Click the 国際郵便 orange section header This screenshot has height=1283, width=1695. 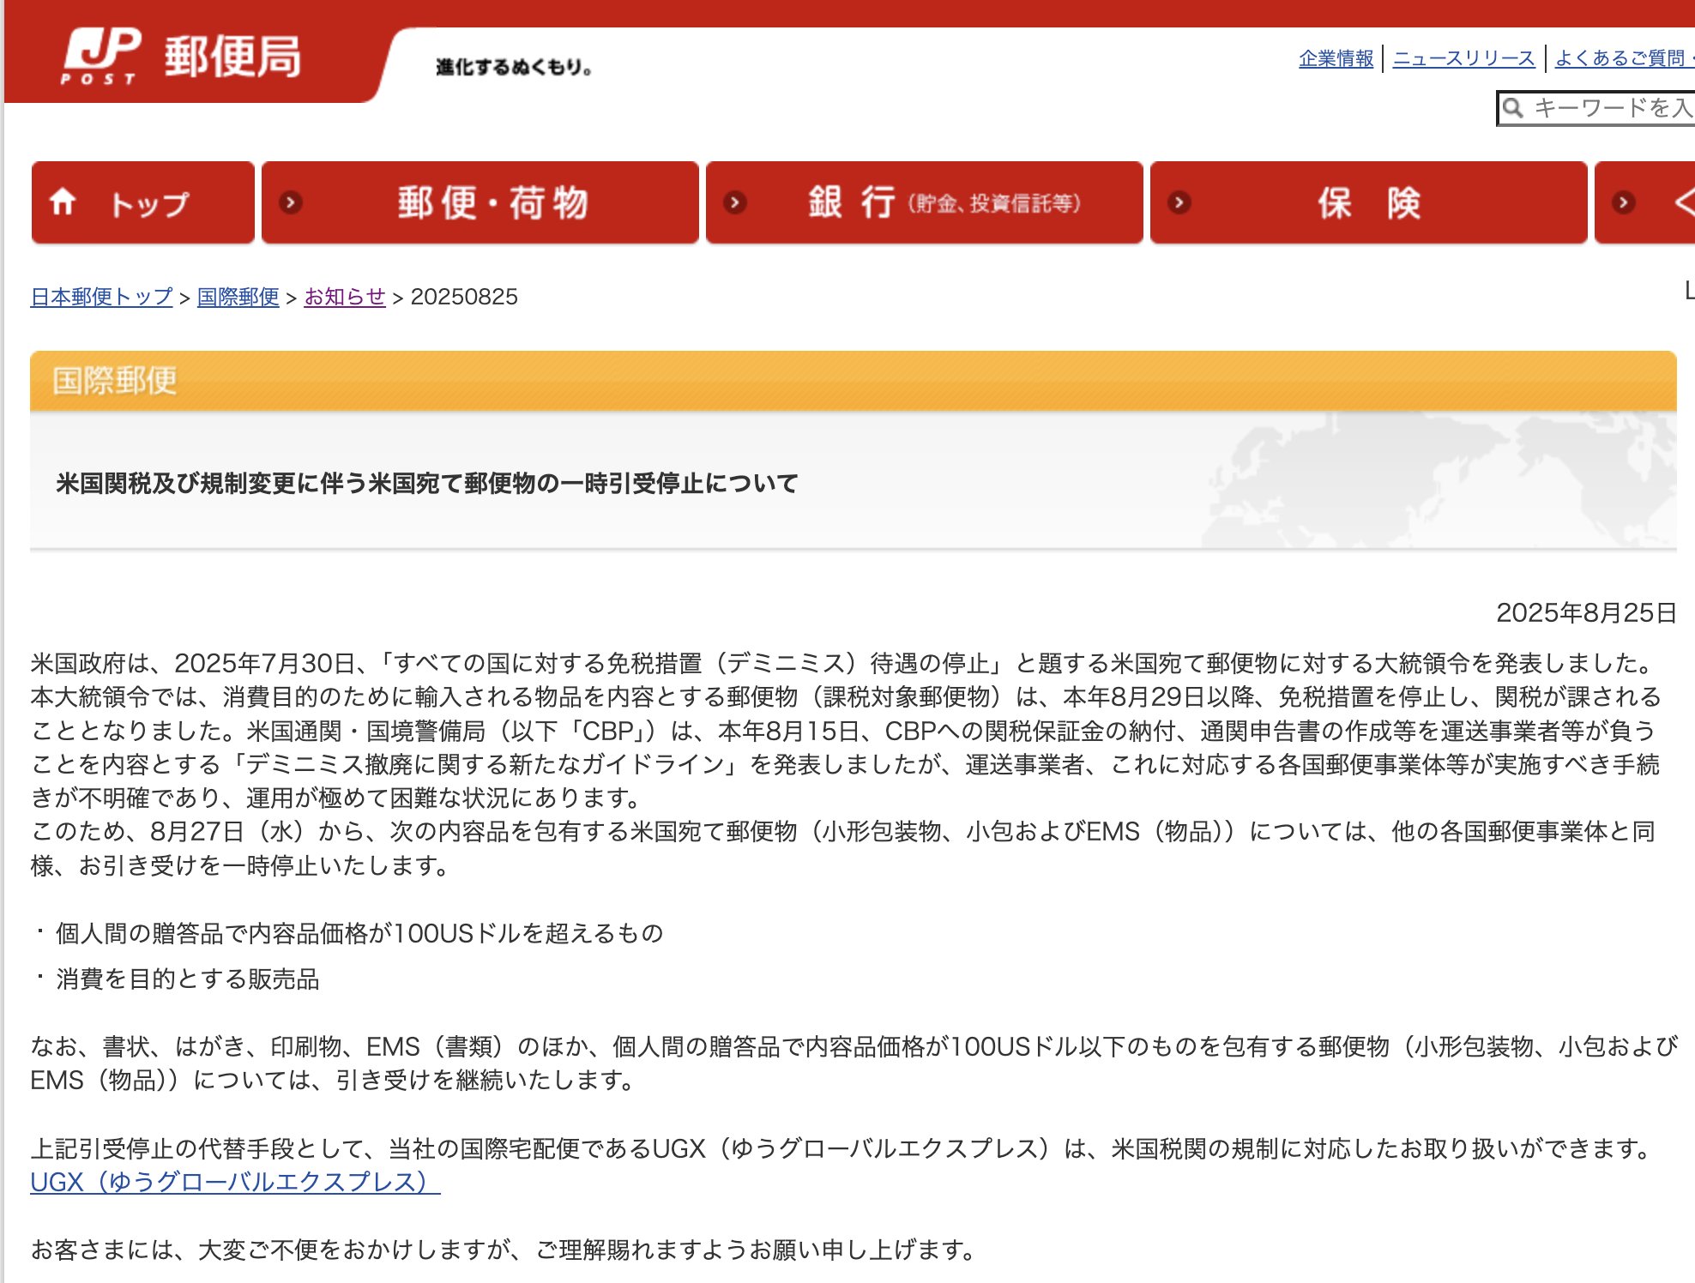(853, 381)
